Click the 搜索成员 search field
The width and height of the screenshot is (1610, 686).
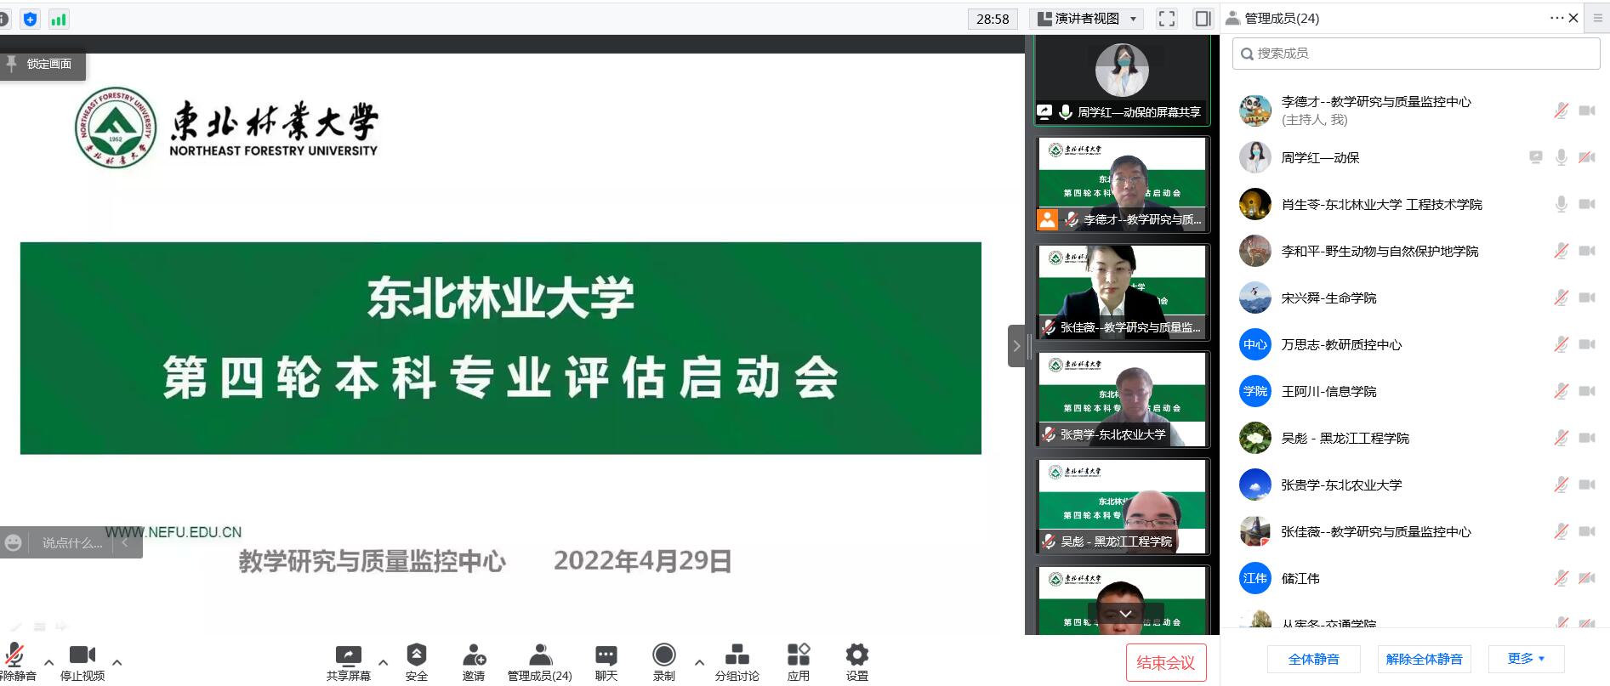(x=1415, y=54)
